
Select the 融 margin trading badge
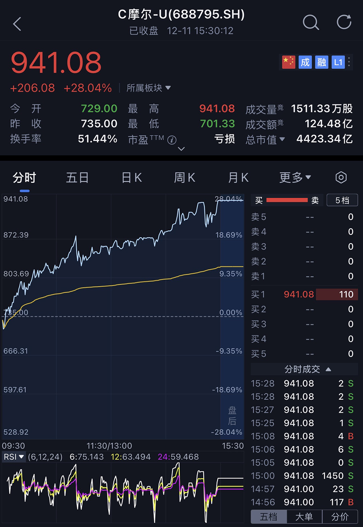[322, 62]
